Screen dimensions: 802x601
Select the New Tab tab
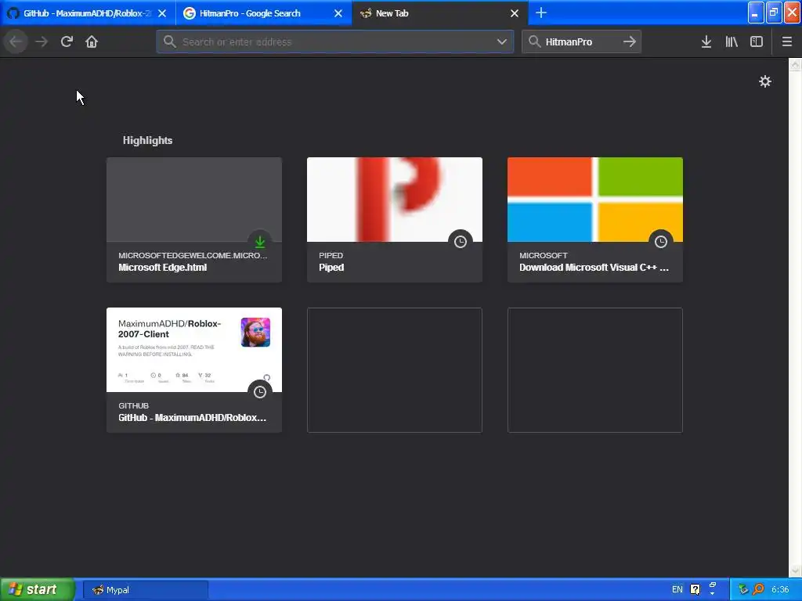coord(440,13)
